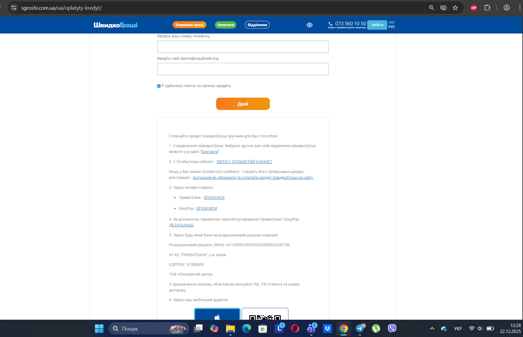Click the АТ КБ "ПРИВАТБАНК" у м. Києві text
The height and width of the screenshot is (337, 523).
pos(198,255)
